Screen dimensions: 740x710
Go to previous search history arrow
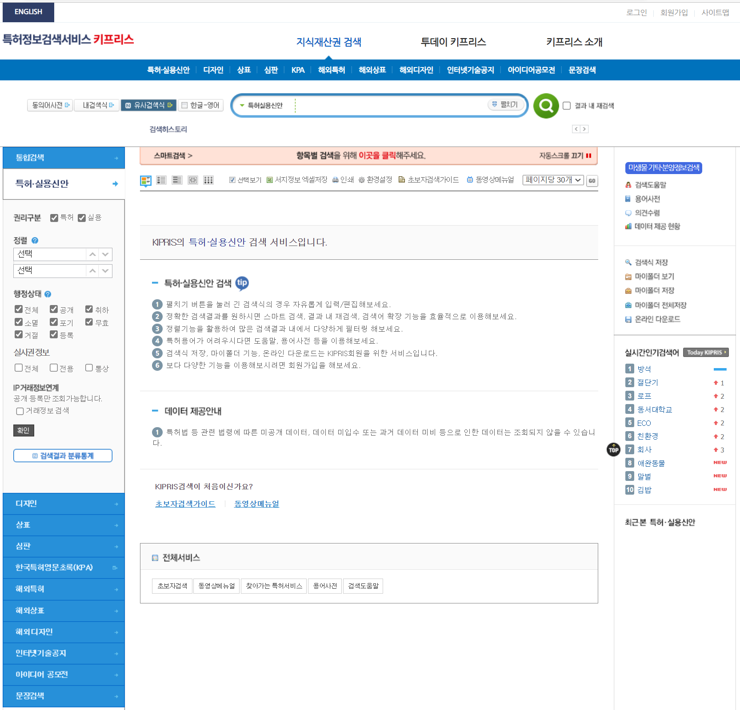point(576,129)
